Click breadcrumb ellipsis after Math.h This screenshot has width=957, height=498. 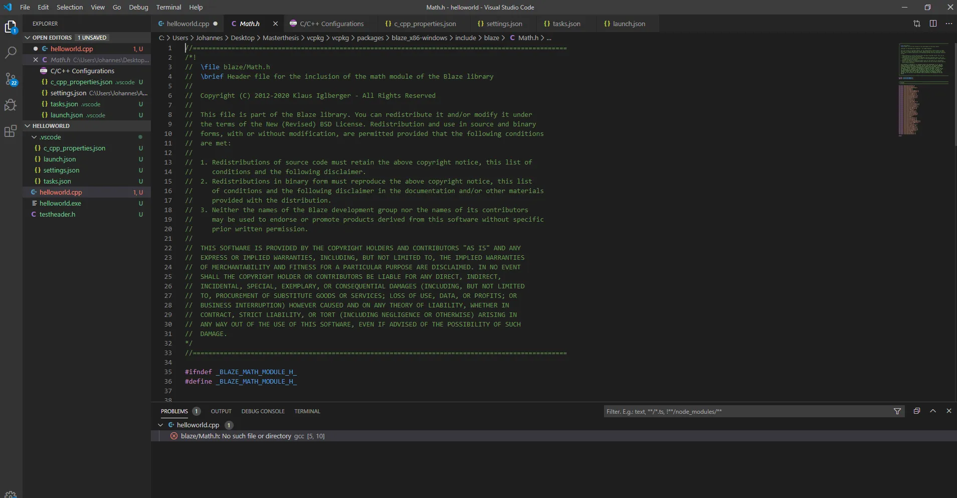(549, 38)
